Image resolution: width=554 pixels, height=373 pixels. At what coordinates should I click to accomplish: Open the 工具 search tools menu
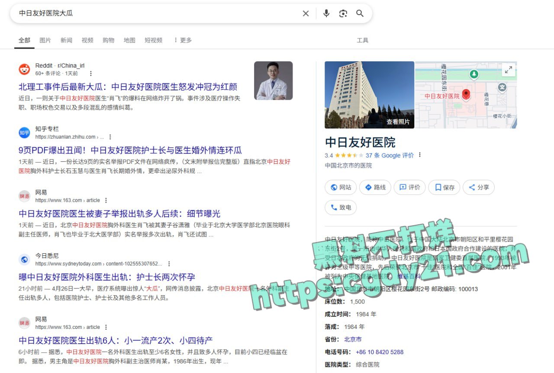(x=363, y=40)
